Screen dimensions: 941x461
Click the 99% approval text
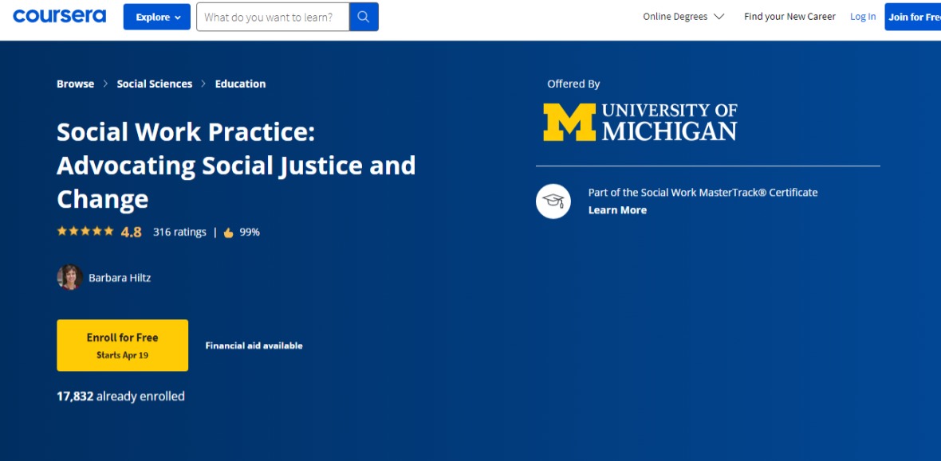[250, 232]
